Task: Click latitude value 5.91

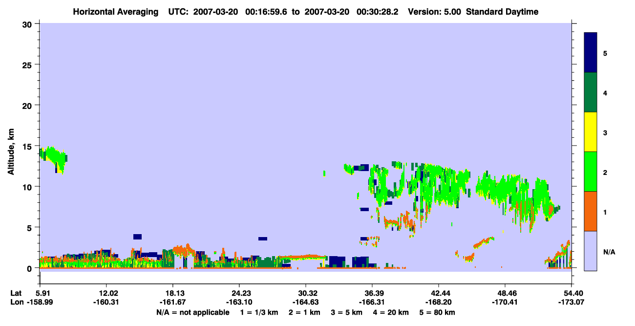Action: click(x=44, y=293)
